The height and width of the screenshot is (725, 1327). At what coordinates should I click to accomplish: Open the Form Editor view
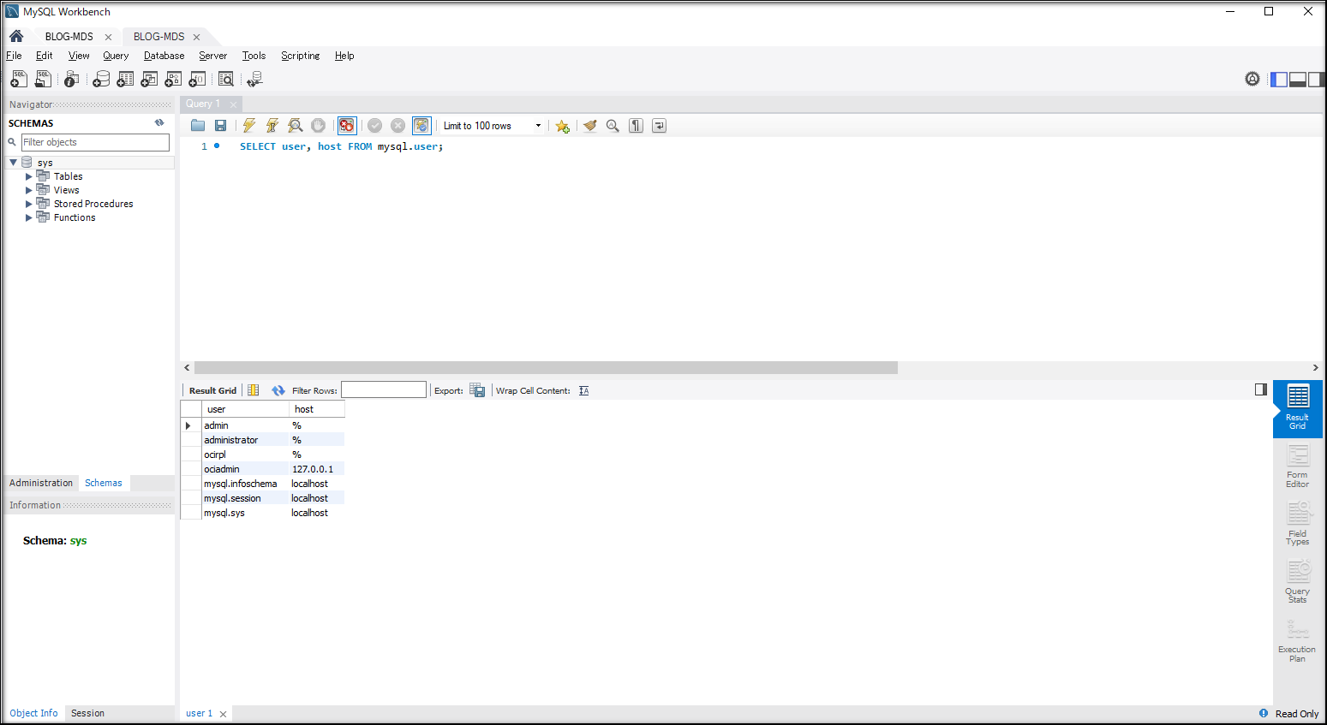point(1298,466)
